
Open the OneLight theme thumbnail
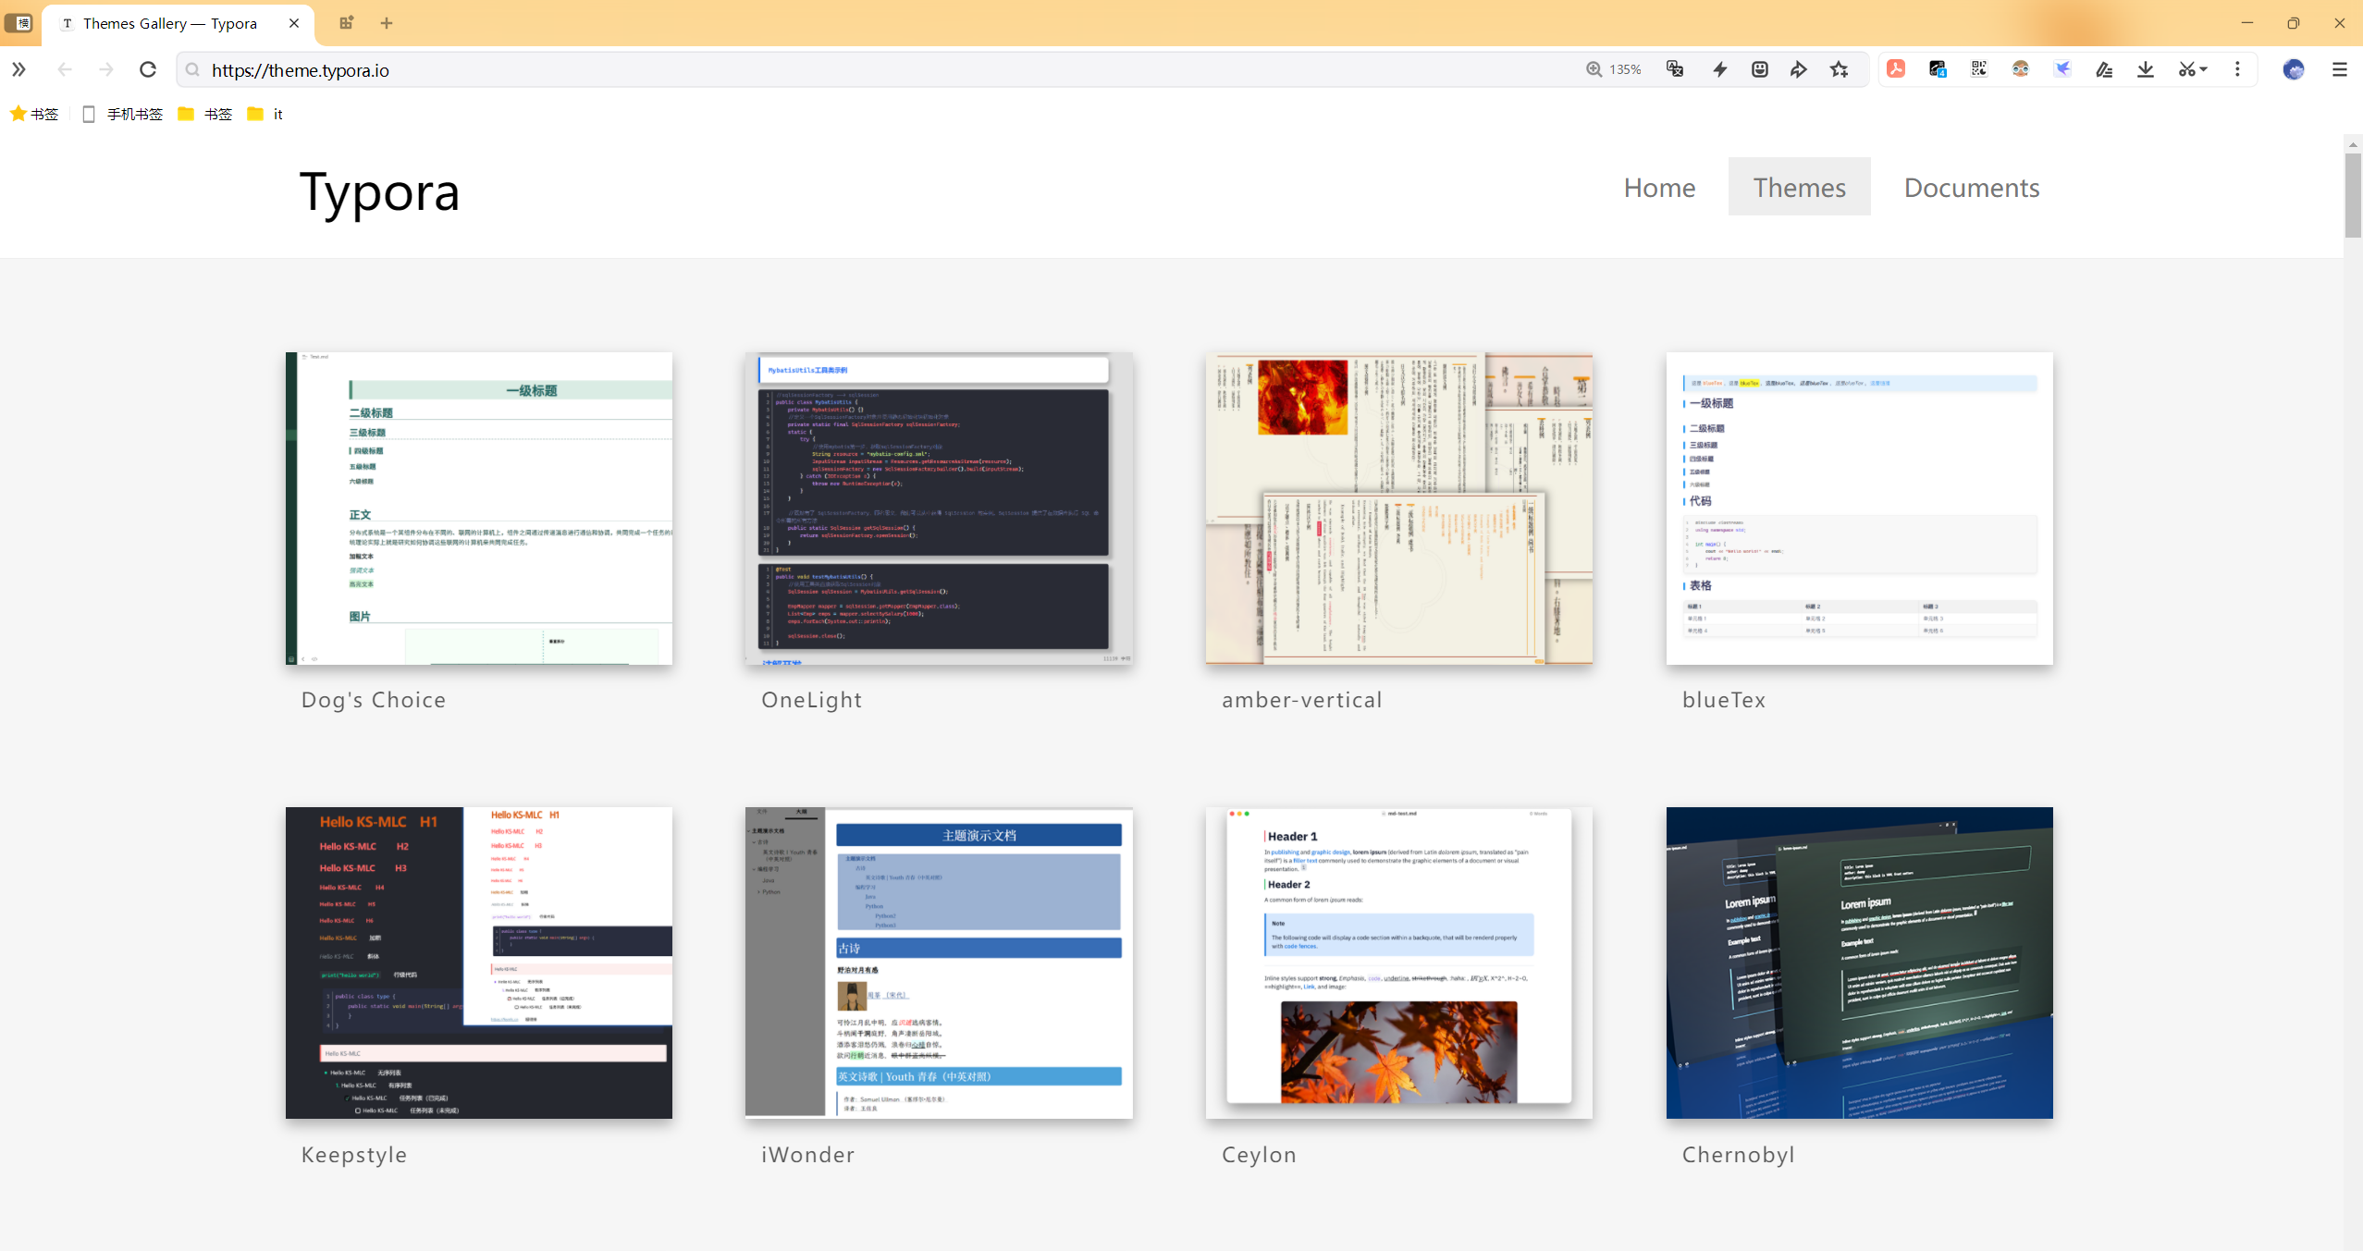pos(939,508)
